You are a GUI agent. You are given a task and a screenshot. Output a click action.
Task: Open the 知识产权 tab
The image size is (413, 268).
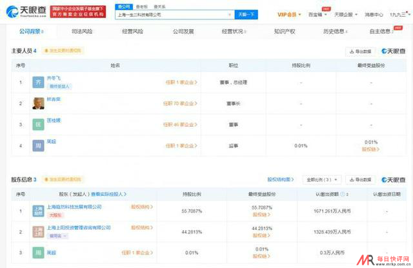[x=285, y=32]
